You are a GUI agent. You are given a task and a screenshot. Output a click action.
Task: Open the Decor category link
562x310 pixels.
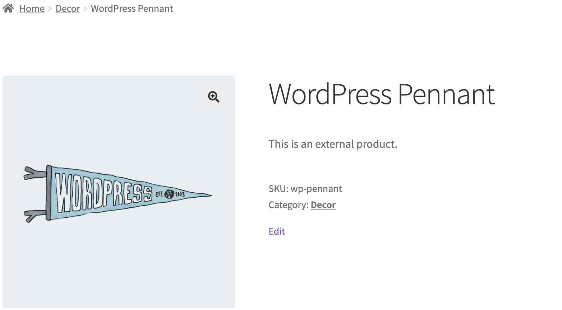(x=323, y=205)
